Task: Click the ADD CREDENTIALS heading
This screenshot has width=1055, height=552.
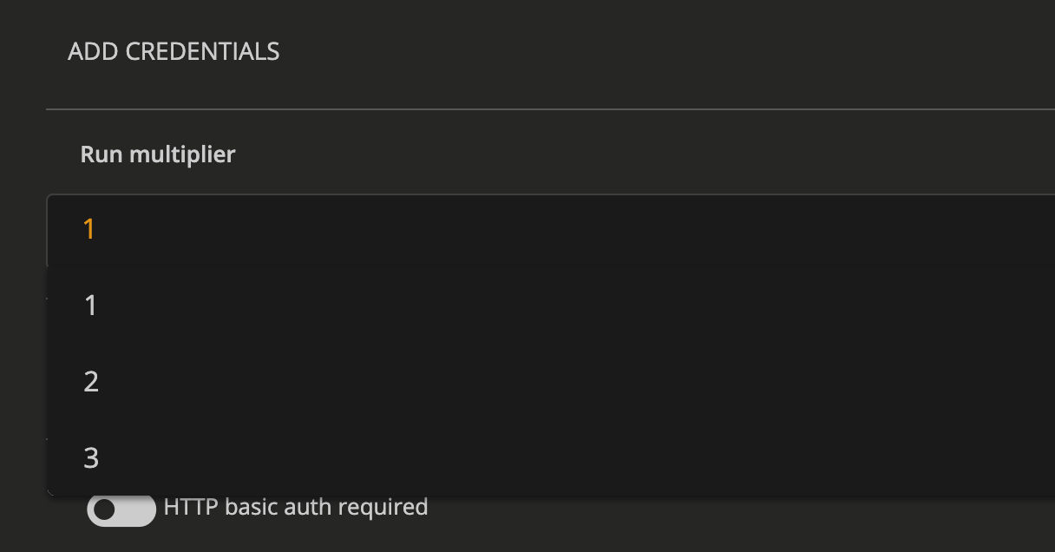Action: tap(174, 52)
